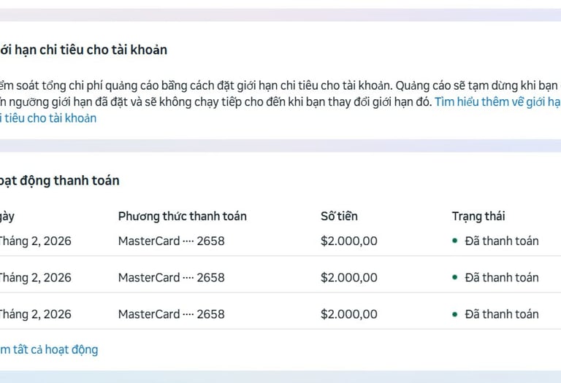The width and height of the screenshot is (561, 383).
Task: Click the "Trạng thái" column header
Action: point(478,216)
